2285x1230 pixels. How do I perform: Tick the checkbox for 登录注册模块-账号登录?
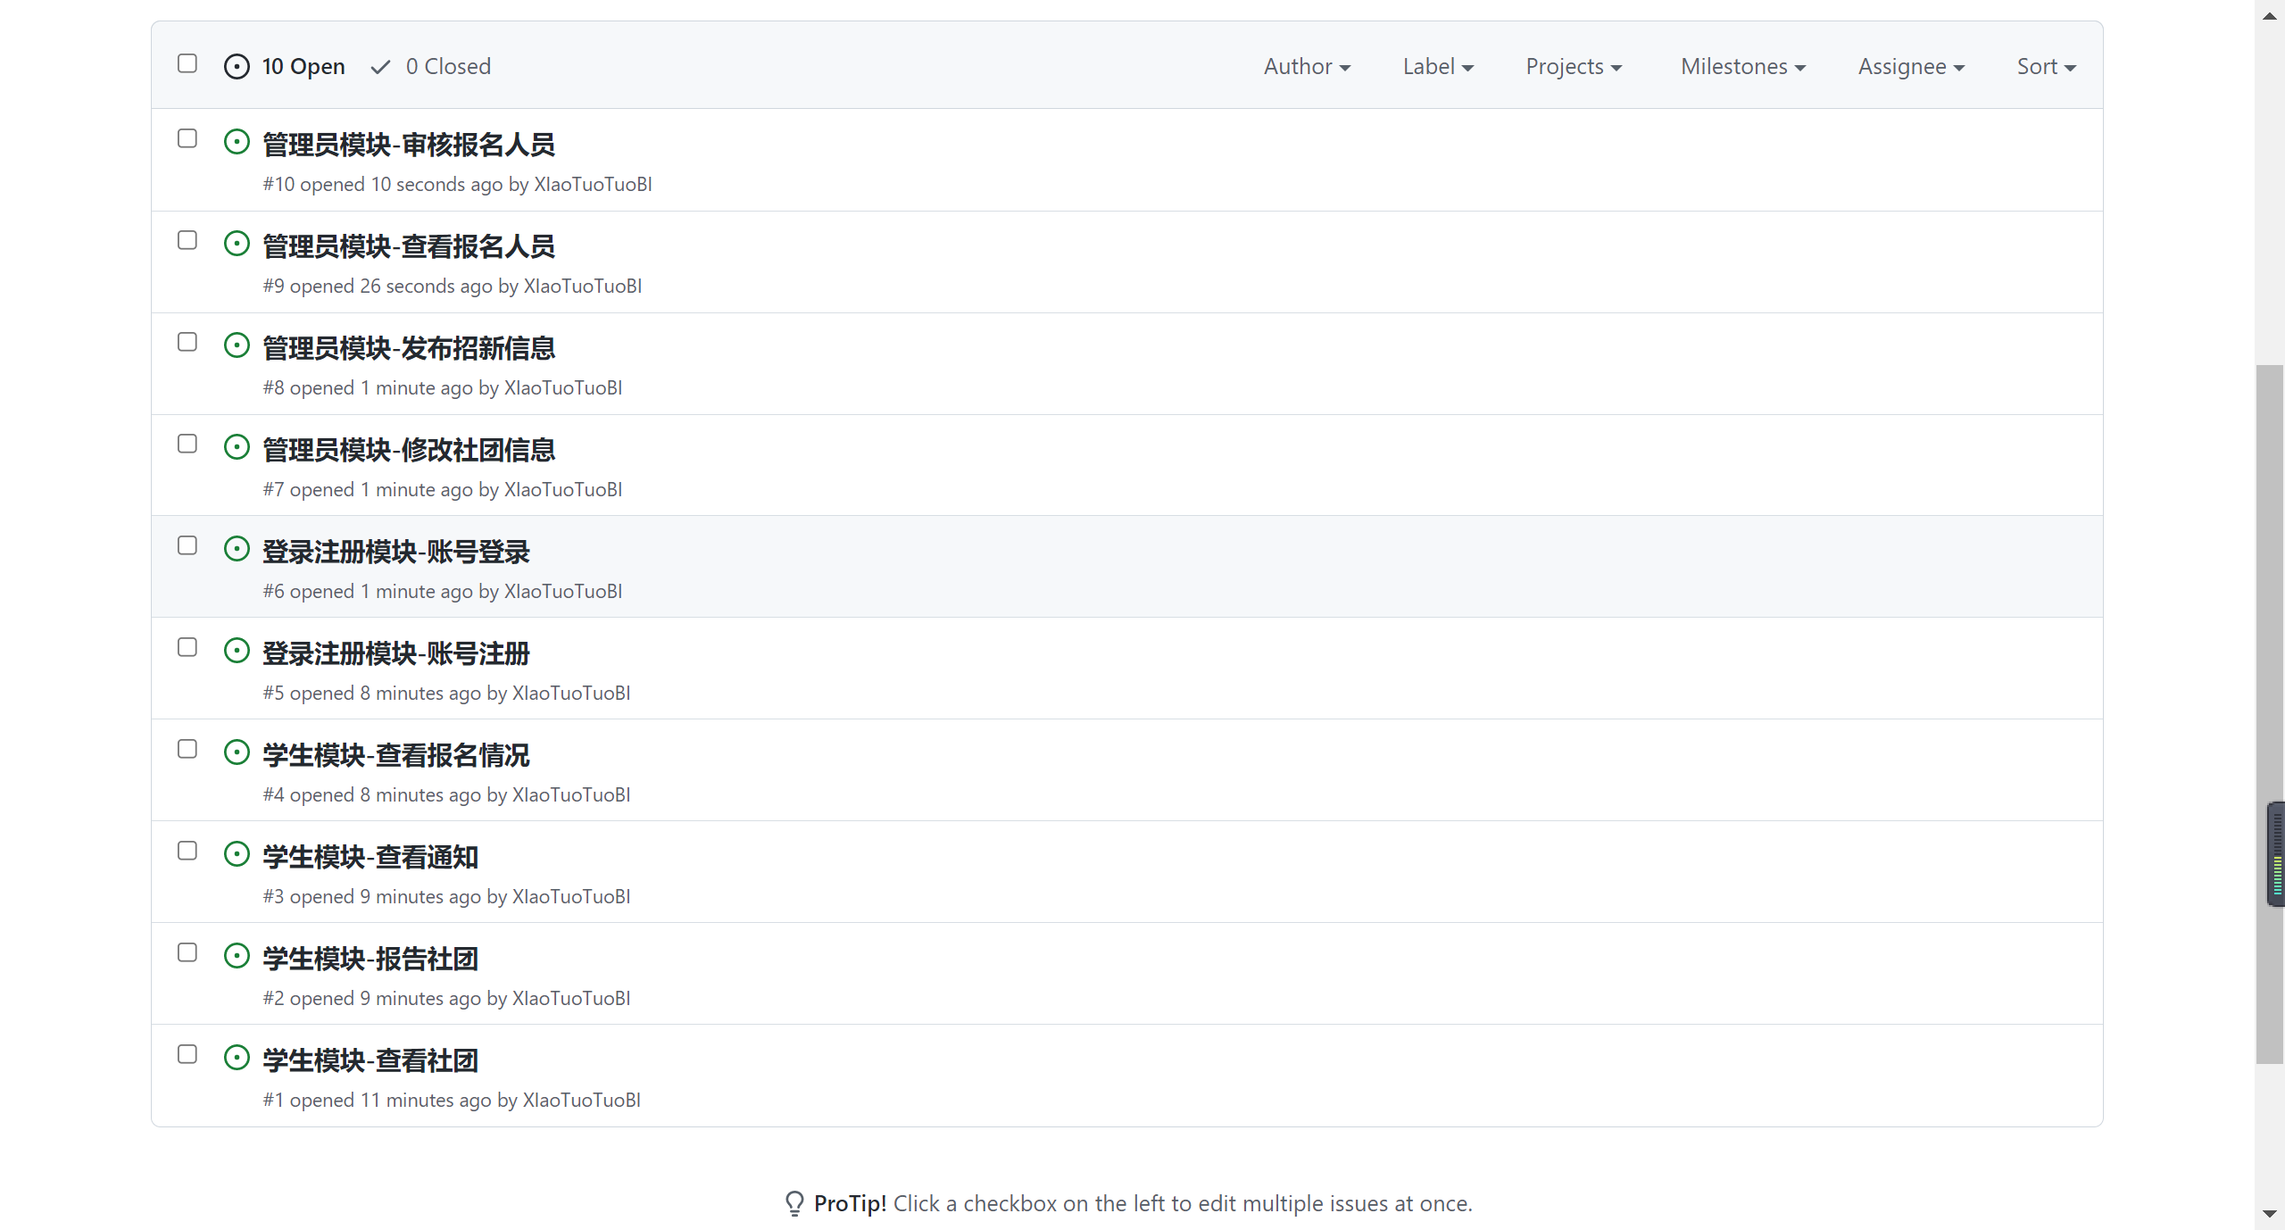point(187,545)
